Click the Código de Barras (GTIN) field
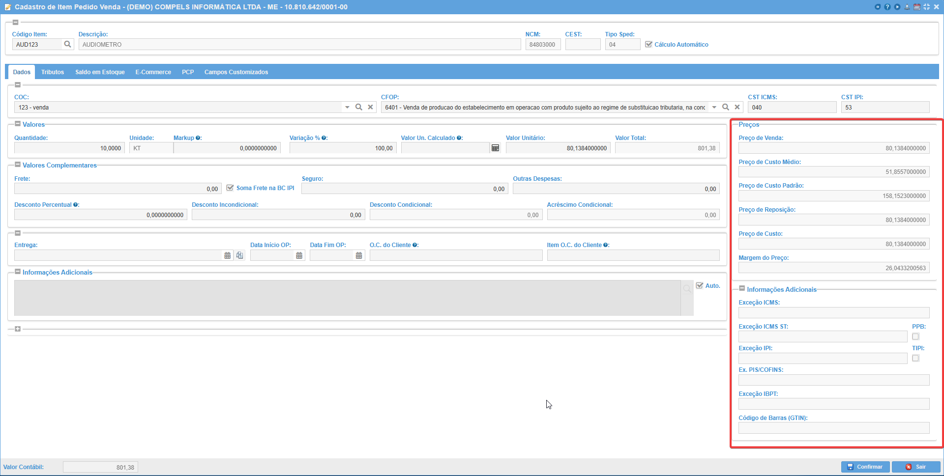This screenshot has width=944, height=476. [834, 428]
